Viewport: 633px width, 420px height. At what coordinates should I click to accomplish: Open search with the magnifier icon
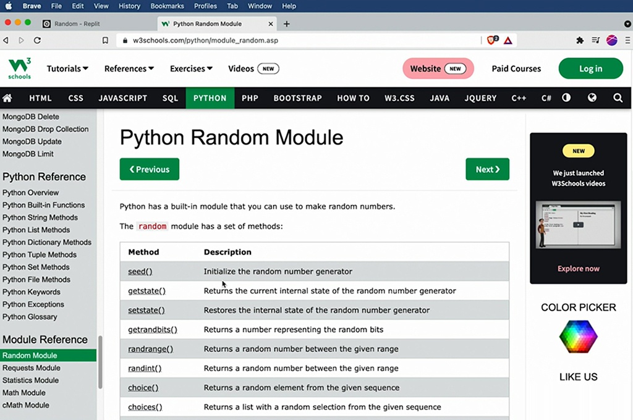coord(618,98)
